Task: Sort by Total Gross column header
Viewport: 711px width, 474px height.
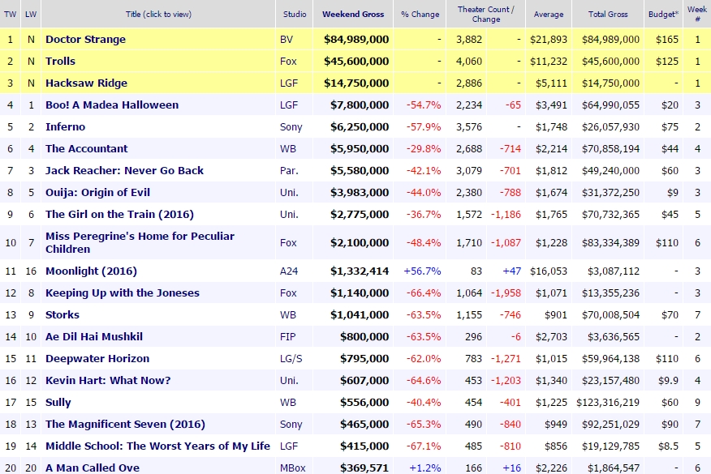Action: [608, 14]
